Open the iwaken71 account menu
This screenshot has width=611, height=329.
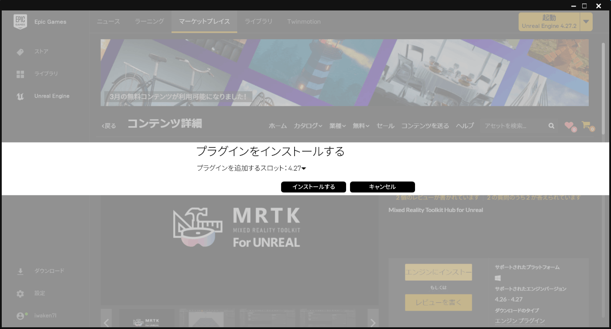(20, 315)
